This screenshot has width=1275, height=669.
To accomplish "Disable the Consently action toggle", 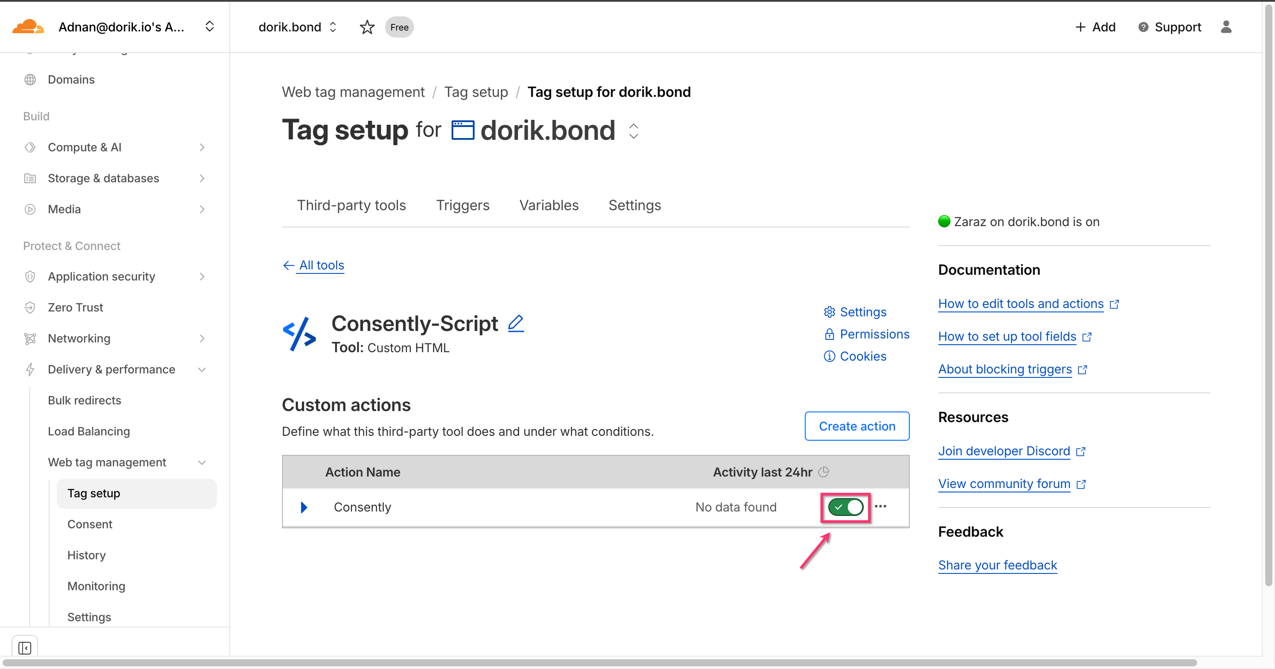I will (846, 507).
